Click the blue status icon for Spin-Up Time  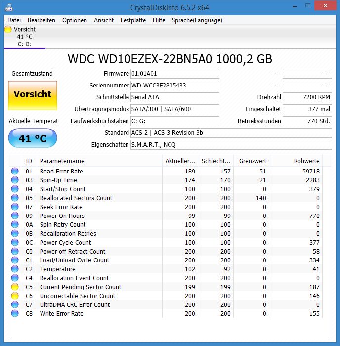pos(15,180)
